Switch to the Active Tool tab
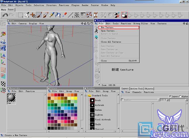Viewport: 189px width, 138px height. point(136,88)
